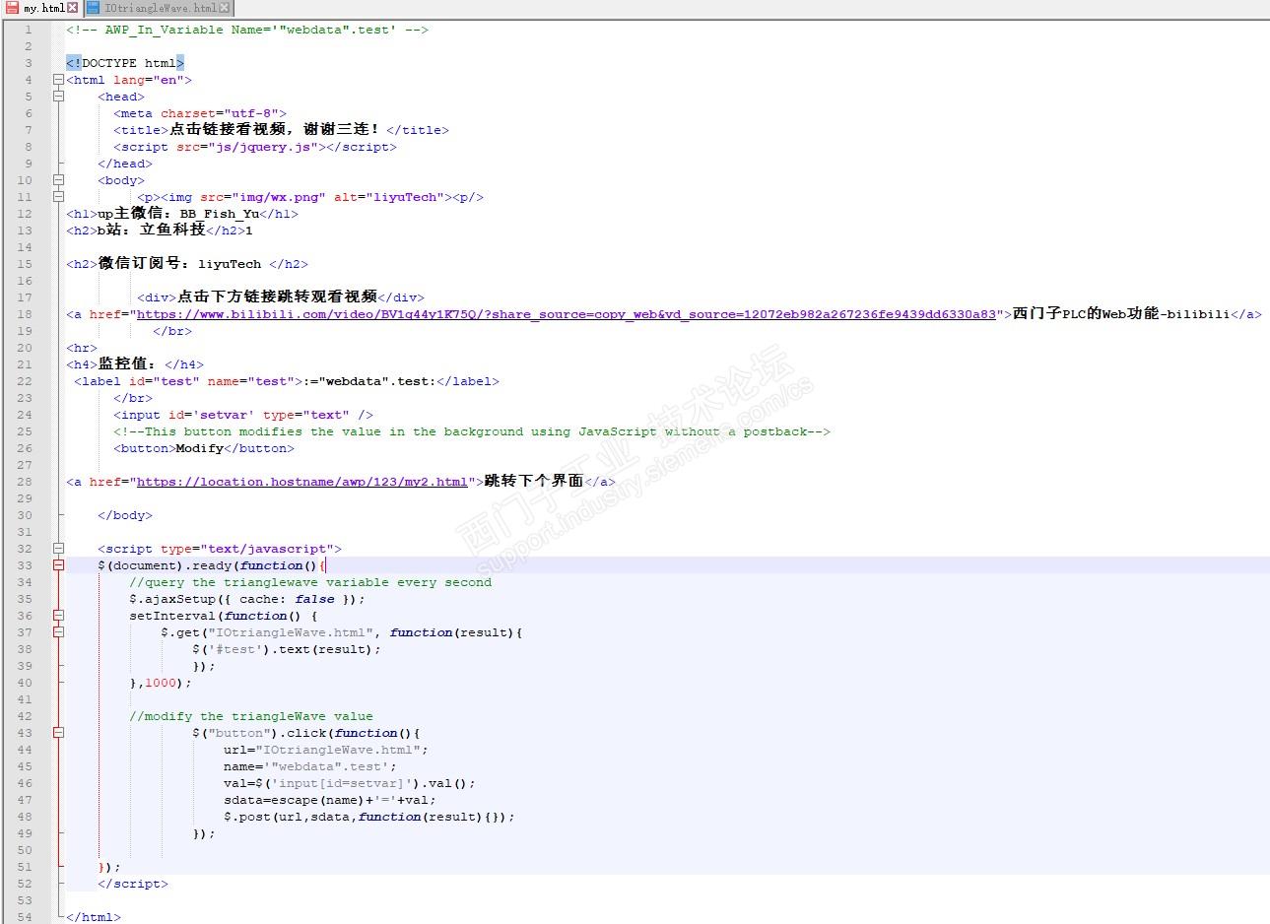This screenshot has height=924, width=1270.
Task: Click the sdata=escape(name) line
Action: click(x=330, y=800)
